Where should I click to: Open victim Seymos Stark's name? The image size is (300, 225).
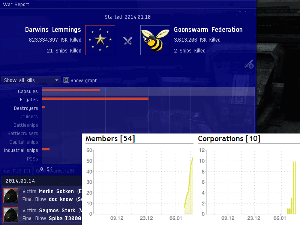pyautogui.click(x=57, y=210)
